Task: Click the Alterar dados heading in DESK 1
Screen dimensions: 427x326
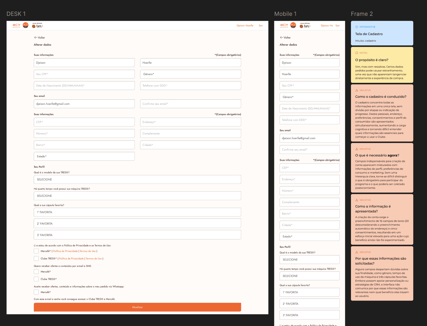Action: 42,45
